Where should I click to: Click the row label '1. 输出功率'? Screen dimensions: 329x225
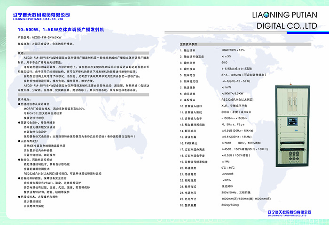click(x=188, y=50)
